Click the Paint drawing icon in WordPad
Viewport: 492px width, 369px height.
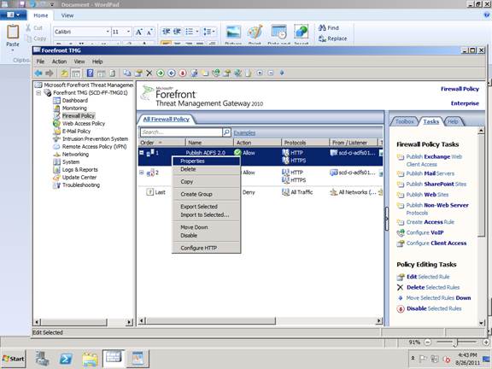255,32
